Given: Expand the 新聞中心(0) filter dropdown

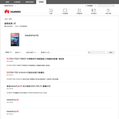Looking at the screenshot, I should point(46,52).
